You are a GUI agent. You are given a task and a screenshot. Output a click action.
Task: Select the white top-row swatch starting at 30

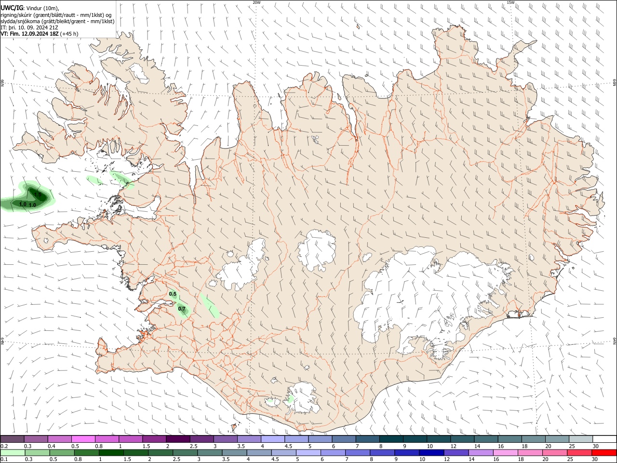[x=604, y=439]
